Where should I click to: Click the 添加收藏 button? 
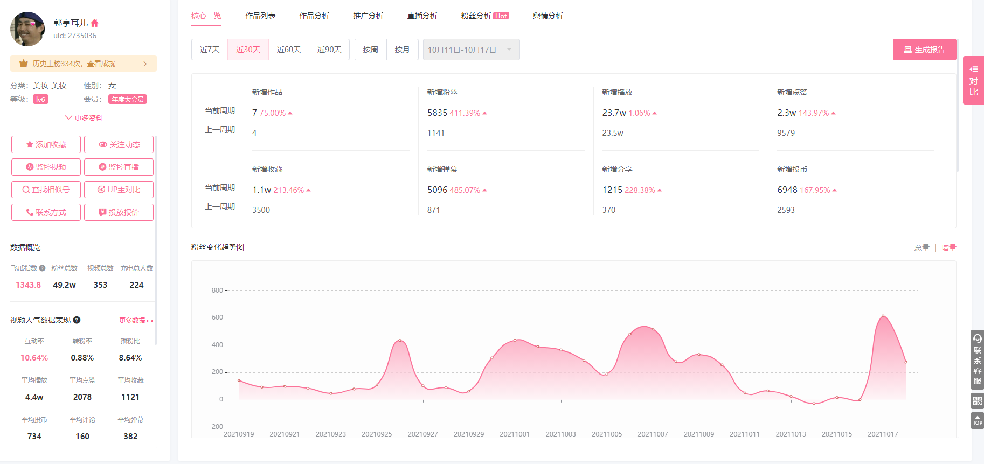coord(46,144)
